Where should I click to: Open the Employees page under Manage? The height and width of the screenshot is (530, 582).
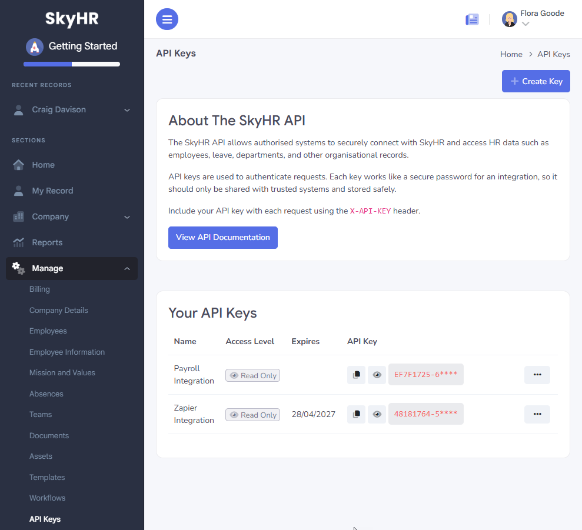click(48, 331)
